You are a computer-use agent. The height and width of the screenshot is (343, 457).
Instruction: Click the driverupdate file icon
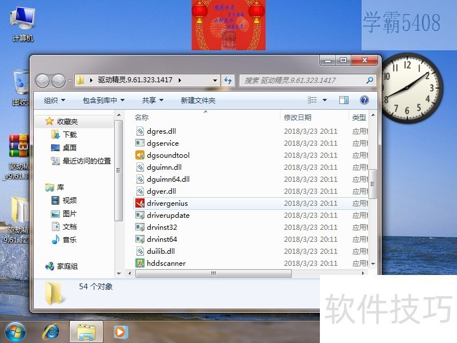point(140,216)
